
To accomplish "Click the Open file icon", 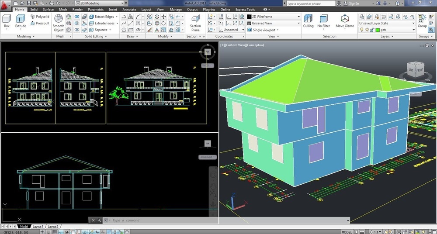I will [22, 3].
